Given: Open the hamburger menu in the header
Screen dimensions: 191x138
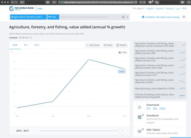Looking at the screenshot, I should tap(184, 17).
